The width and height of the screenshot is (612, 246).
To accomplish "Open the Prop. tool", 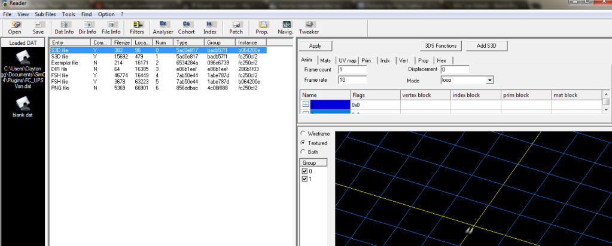I will (262, 27).
